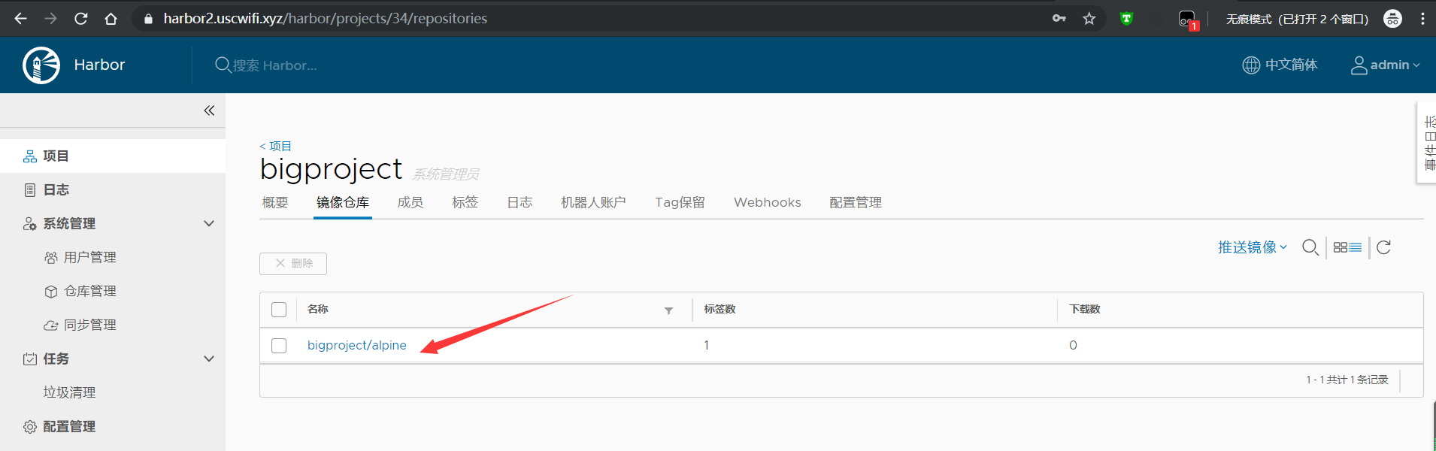Open the language globe icon
The image size is (1436, 451).
(1251, 65)
